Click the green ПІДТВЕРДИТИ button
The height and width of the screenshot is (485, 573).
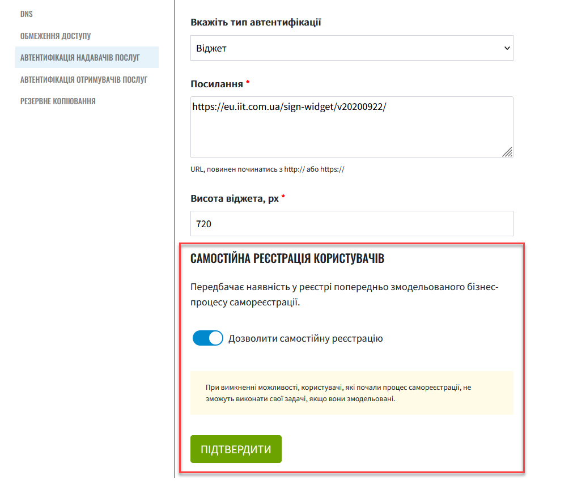pos(236,449)
